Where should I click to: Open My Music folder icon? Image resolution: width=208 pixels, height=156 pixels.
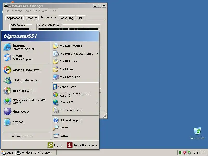[56, 69]
